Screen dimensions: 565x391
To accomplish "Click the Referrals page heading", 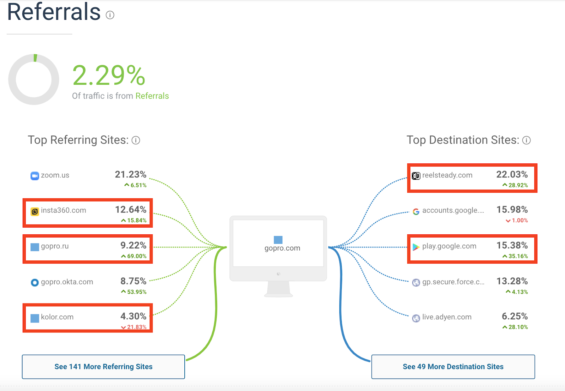I will tap(54, 11).
